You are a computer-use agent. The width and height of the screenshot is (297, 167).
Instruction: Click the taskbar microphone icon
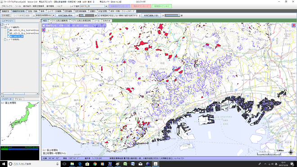(58, 164)
